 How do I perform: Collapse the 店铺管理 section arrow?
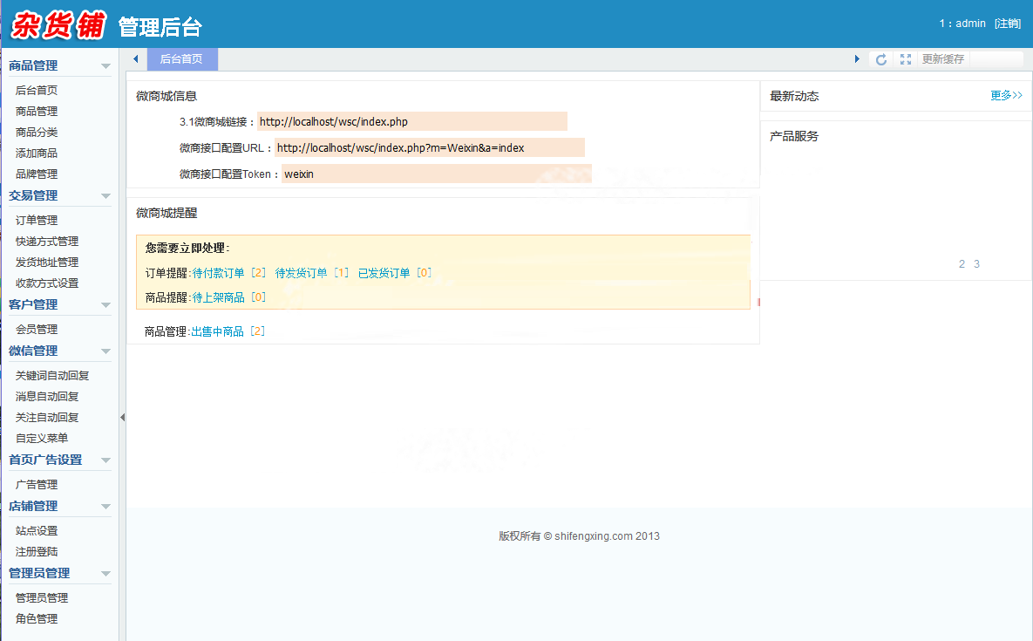coord(105,506)
